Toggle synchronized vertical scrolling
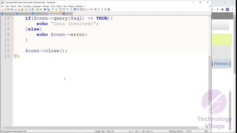This screenshot has height=133, width=237. point(60,9)
